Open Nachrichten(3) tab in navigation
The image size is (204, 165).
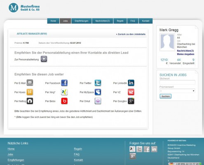[x=103, y=21]
